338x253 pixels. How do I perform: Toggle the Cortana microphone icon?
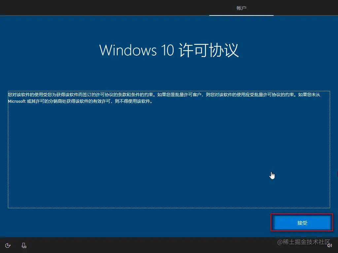tap(24, 245)
